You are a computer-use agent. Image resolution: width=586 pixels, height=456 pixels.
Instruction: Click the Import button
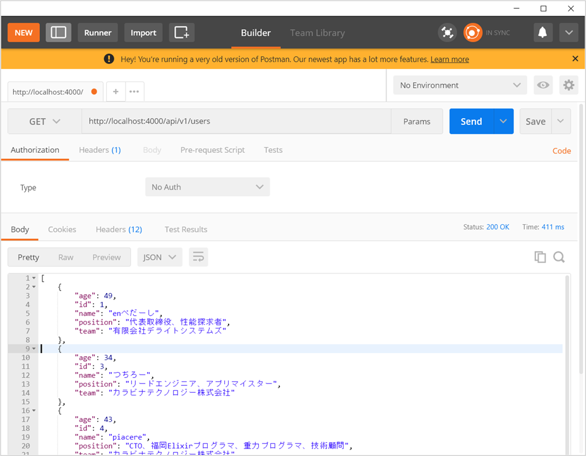(143, 32)
